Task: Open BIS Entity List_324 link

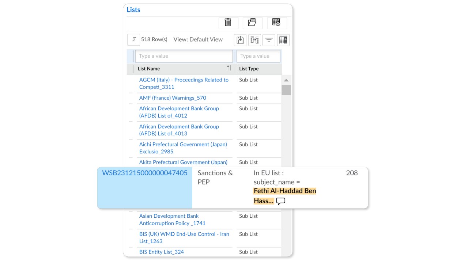Action: click(x=161, y=252)
